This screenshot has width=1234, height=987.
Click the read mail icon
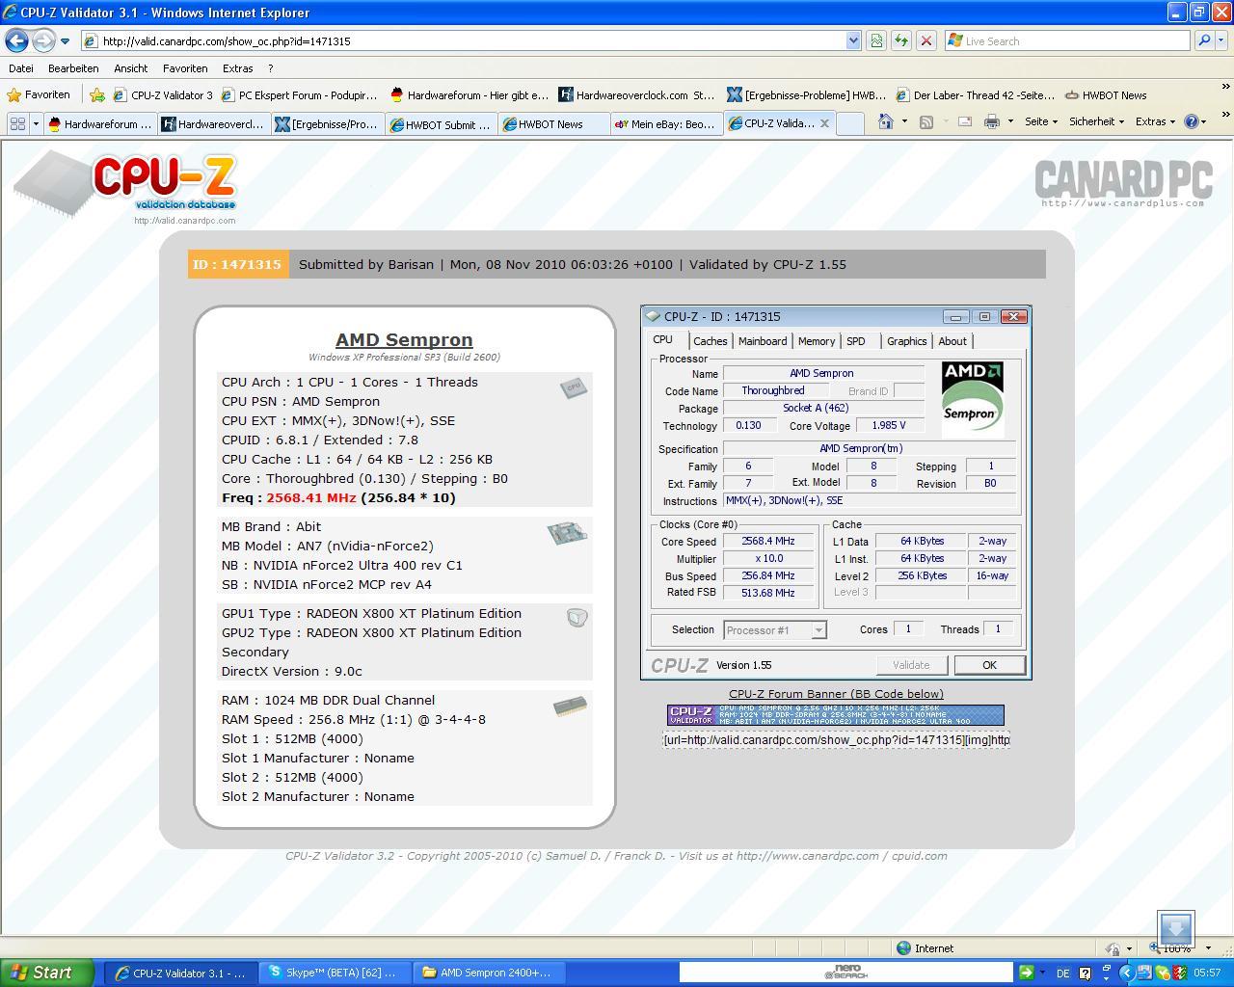click(964, 121)
